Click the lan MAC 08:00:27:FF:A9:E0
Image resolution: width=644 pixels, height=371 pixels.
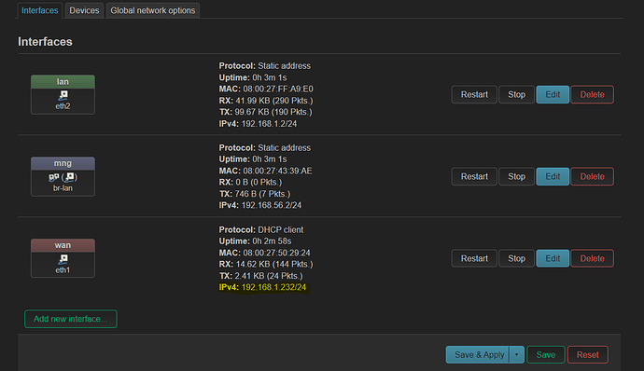pos(278,89)
